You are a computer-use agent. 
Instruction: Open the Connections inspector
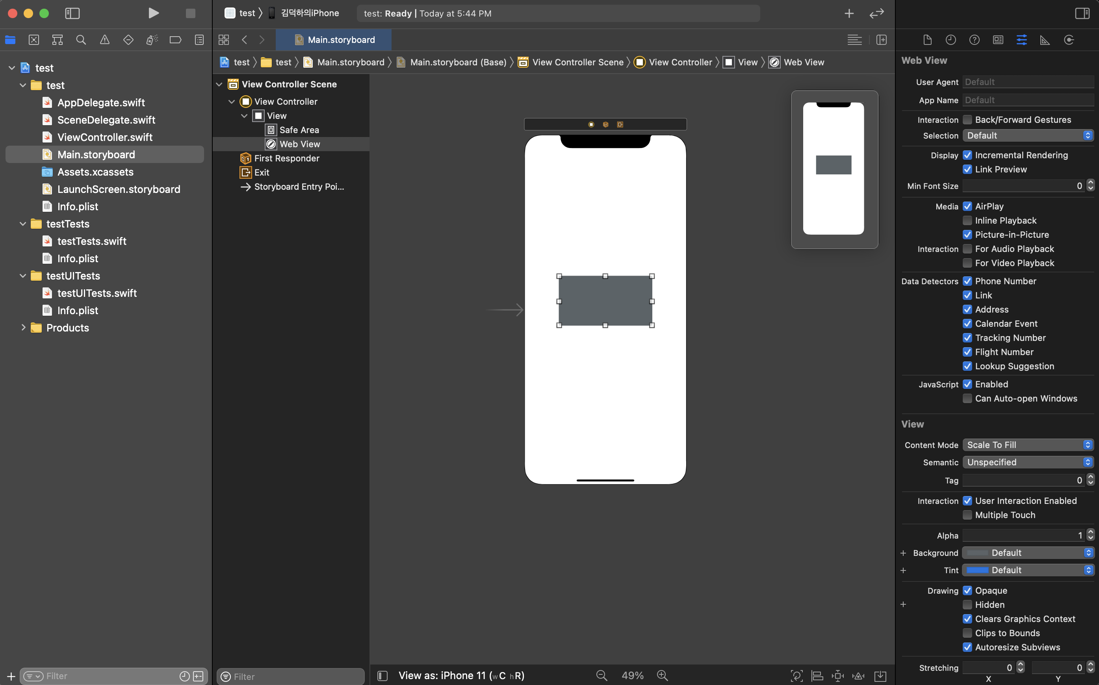click(1069, 40)
